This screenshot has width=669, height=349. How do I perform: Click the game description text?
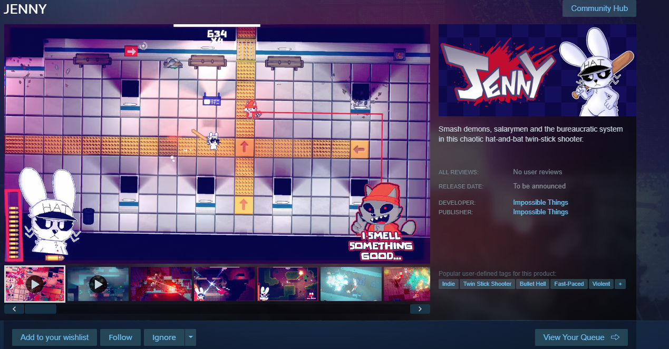point(530,134)
